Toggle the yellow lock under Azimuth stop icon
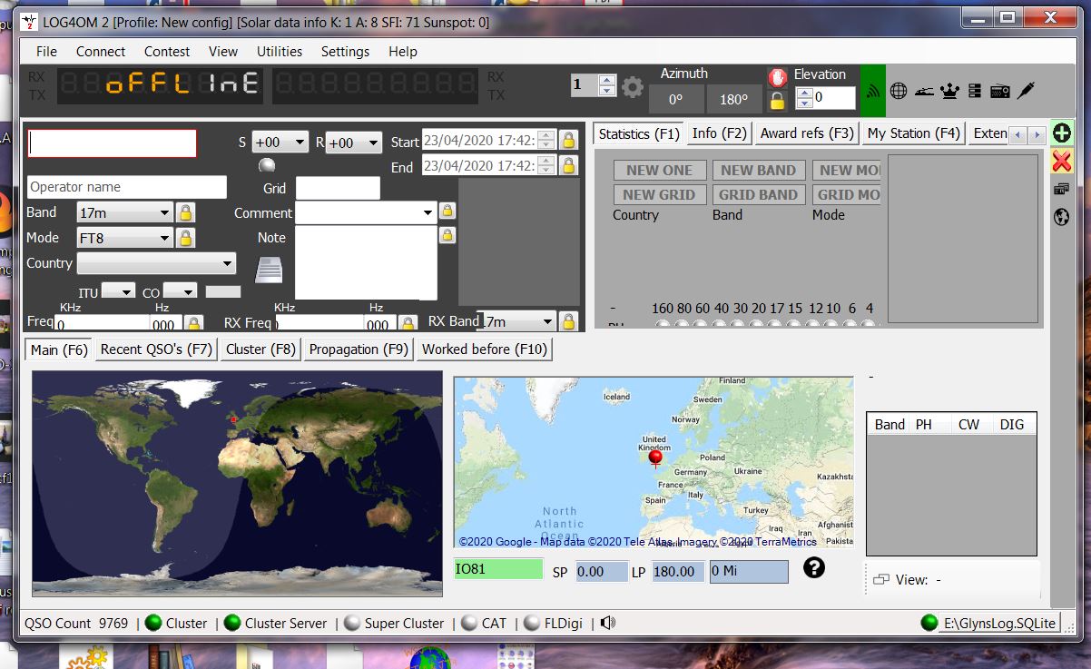 click(x=777, y=100)
